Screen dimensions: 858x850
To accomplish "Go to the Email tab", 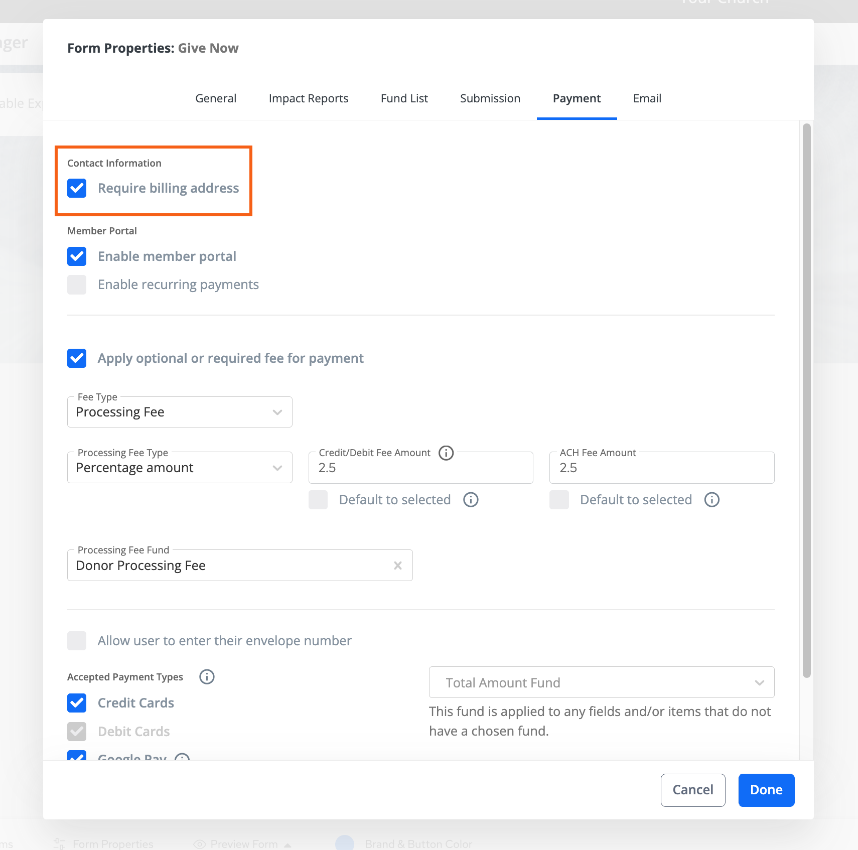I will tap(647, 98).
